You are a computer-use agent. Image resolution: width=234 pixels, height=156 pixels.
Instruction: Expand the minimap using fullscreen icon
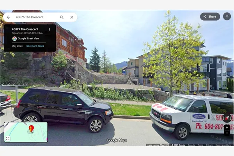[x=8, y=138]
